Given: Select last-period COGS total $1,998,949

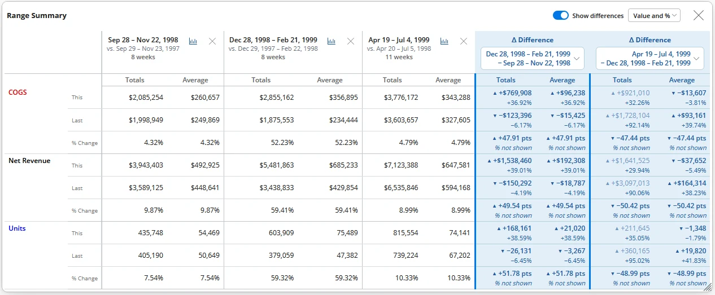Looking at the screenshot, I should point(146,120).
